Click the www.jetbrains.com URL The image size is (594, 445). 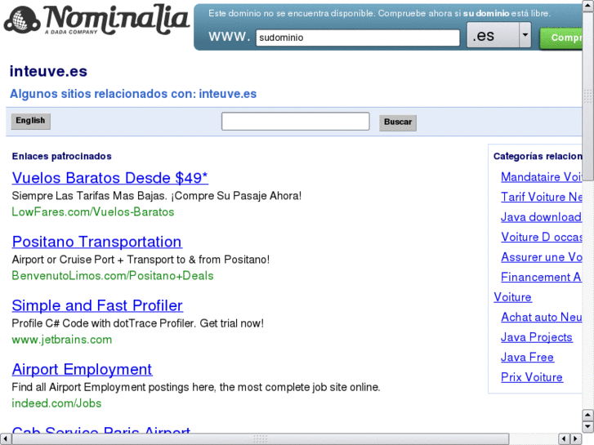coord(62,340)
